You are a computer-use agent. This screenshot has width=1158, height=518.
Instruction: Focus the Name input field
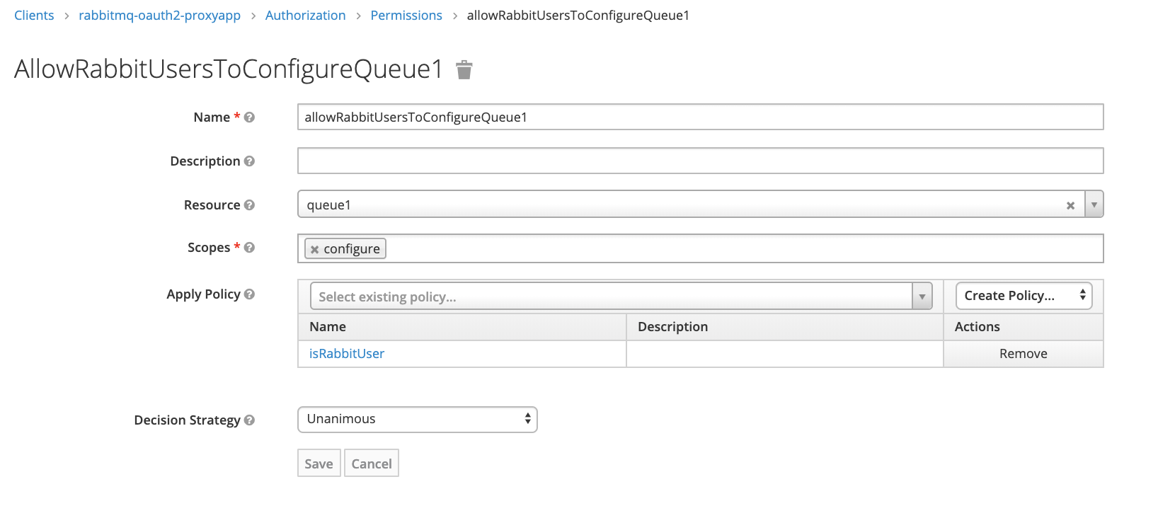700,117
